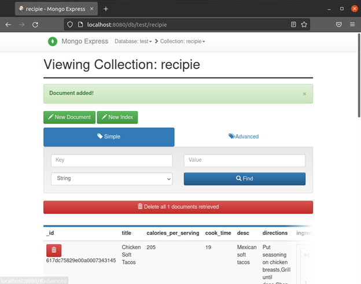Image resolution: width=361 pixels, height=284 pixels.
Task: Create a New Document
Action: (x=69, y=117)
